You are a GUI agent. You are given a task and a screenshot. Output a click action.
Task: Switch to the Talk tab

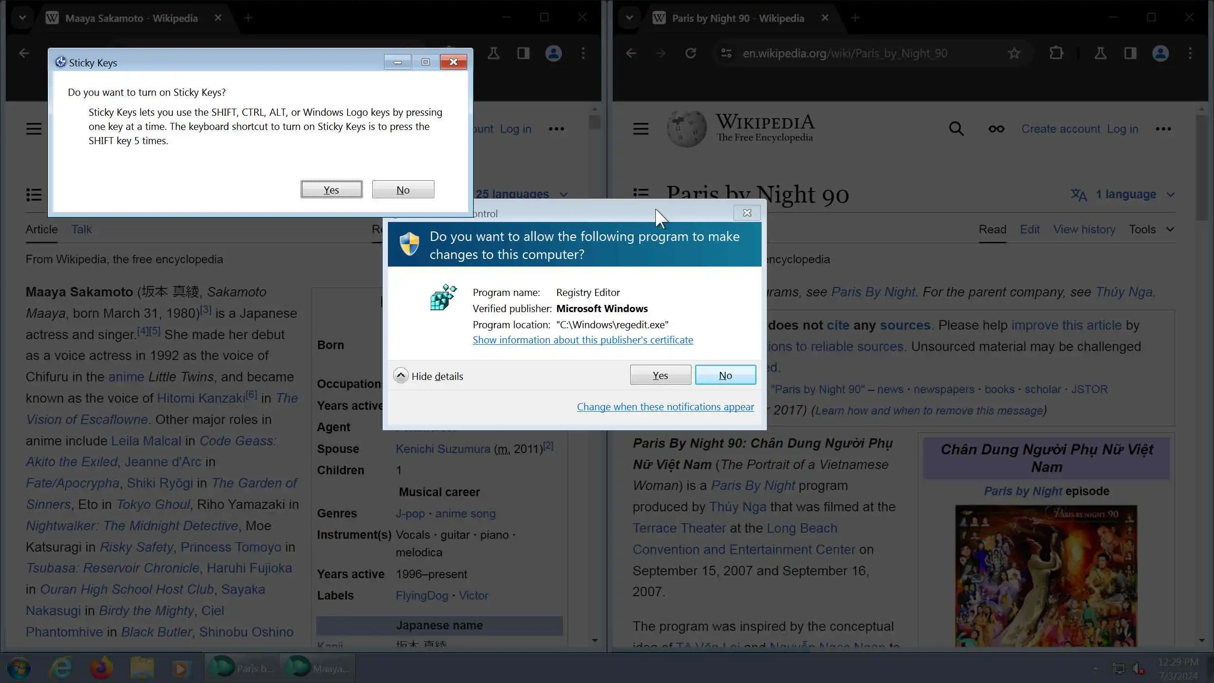coord(81,229)
